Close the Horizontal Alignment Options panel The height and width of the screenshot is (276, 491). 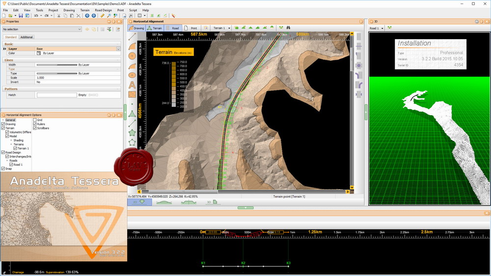coord(119,115)
